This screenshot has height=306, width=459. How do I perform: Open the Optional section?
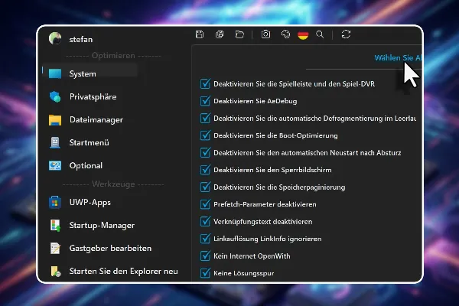[x=86, y=165]
